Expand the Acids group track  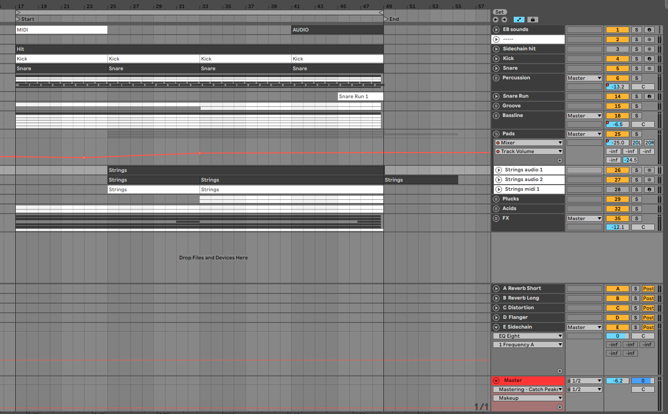point(496,209)
